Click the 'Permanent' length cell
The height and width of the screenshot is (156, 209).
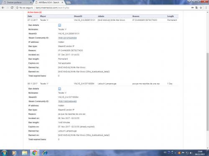tap(172, 20)
